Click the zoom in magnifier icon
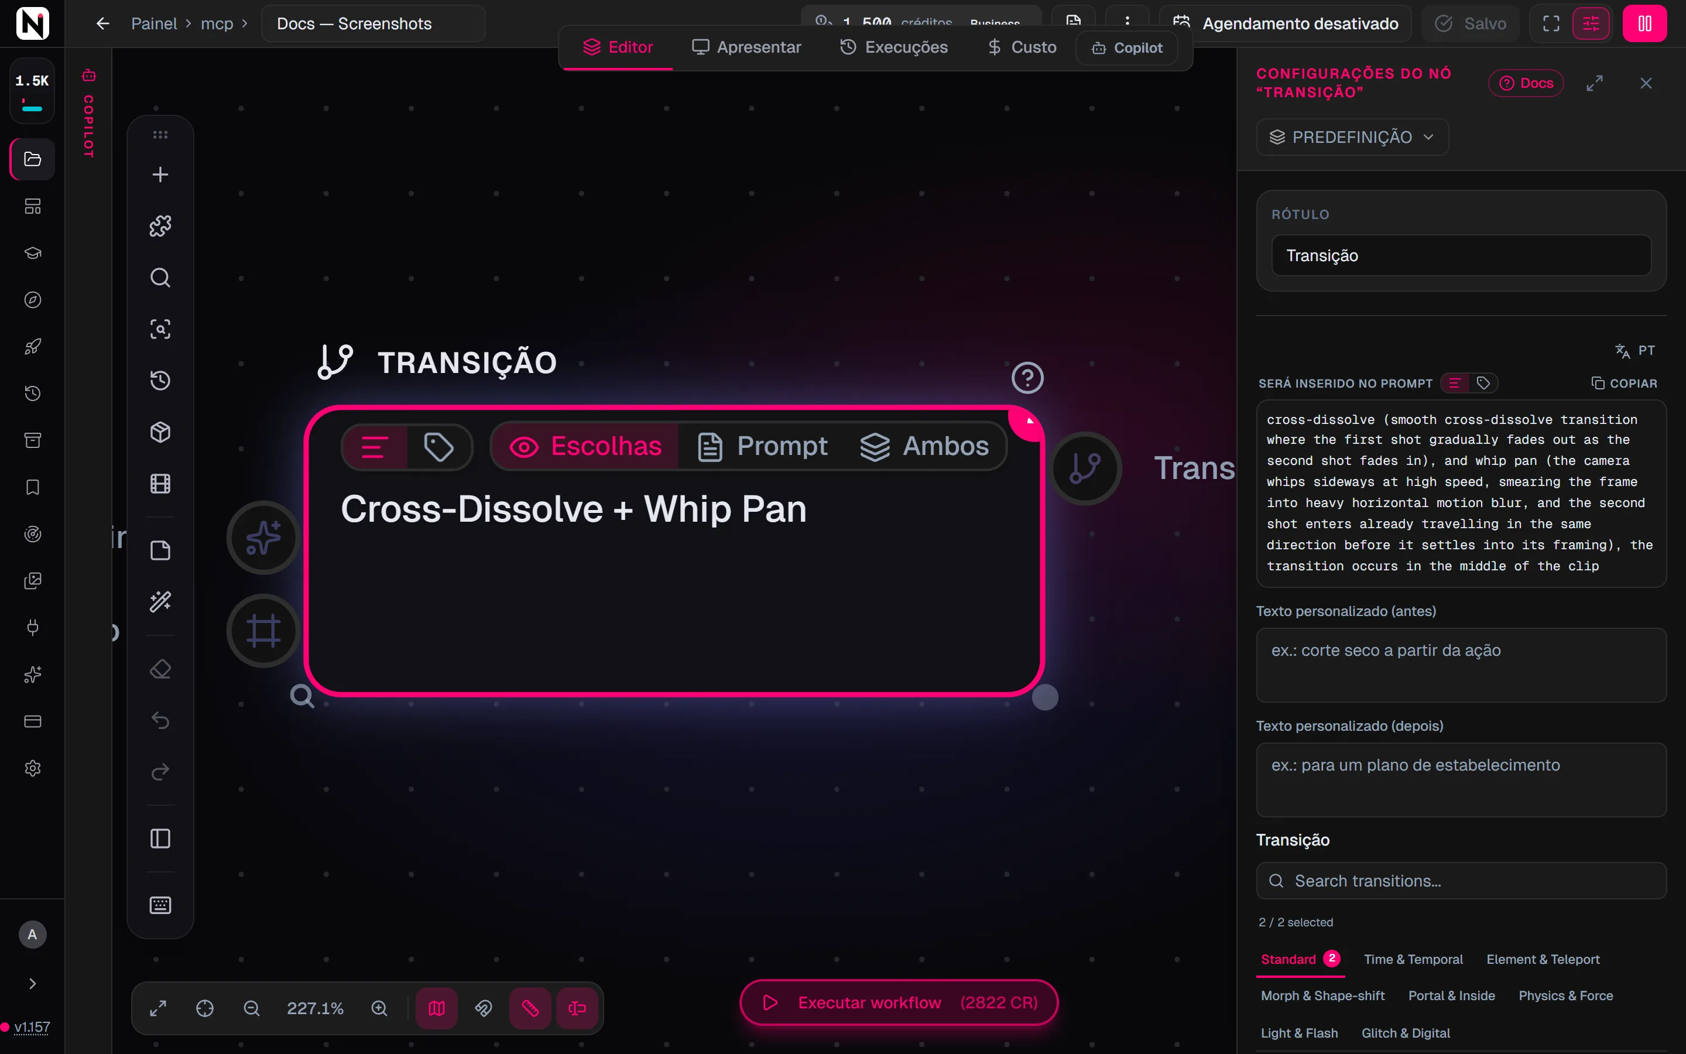This screenshot has height=1054, width=1686. coord(379,1008)
